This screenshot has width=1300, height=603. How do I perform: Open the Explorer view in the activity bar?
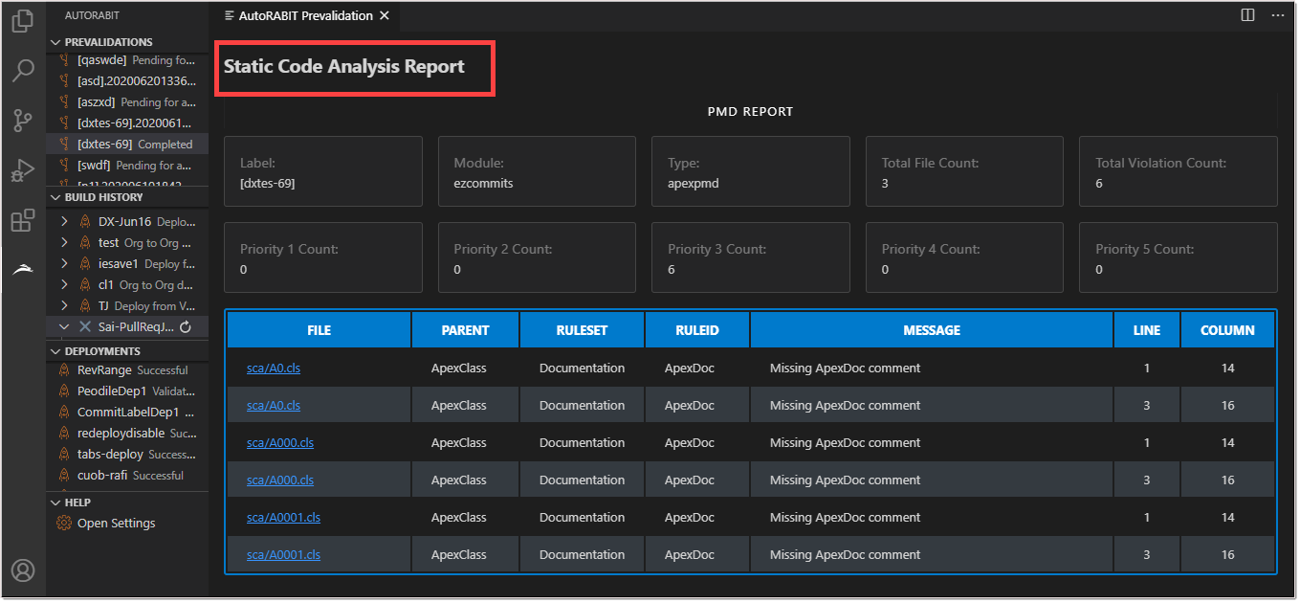(x=23, y=20)
